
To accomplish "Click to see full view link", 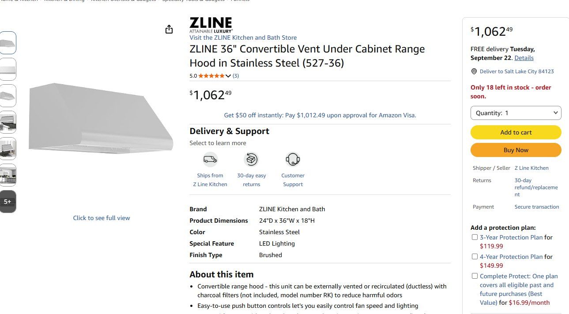I will (102, 218).
